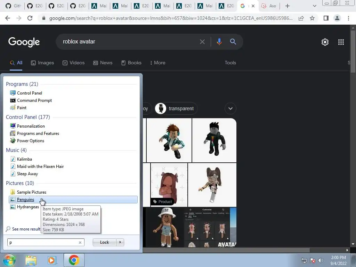Click the Windows Start orb
Image resolution: width=356 pixels, height=267 pixels.
[9, 260]
